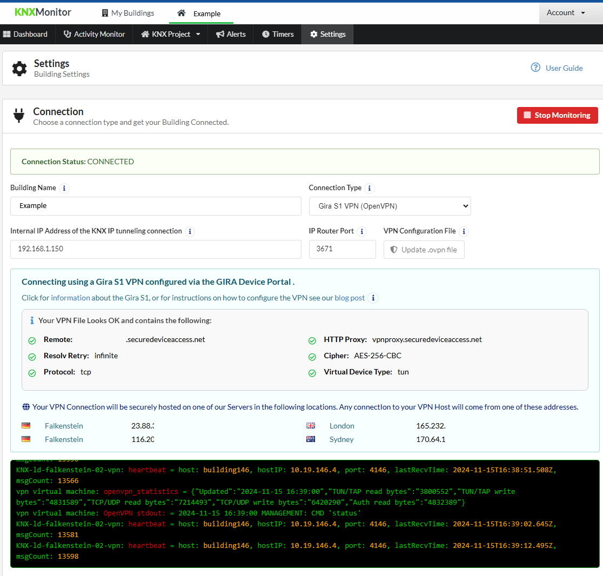Click the VPN Configuration File info icon

coord(464,231)
